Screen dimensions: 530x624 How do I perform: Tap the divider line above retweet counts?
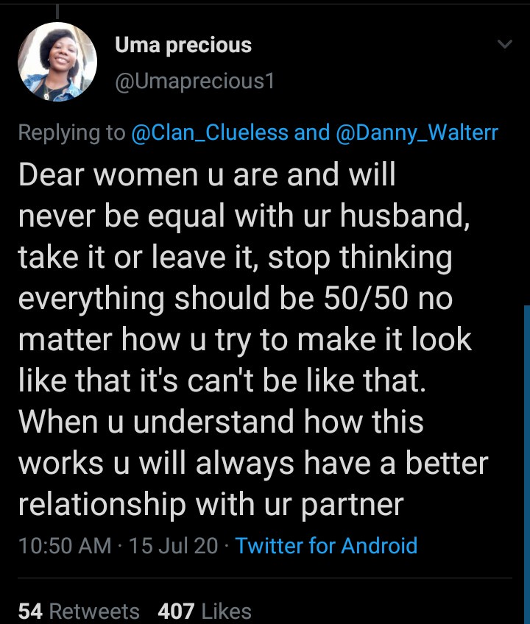pyautogui.click(x=265, y=578)
